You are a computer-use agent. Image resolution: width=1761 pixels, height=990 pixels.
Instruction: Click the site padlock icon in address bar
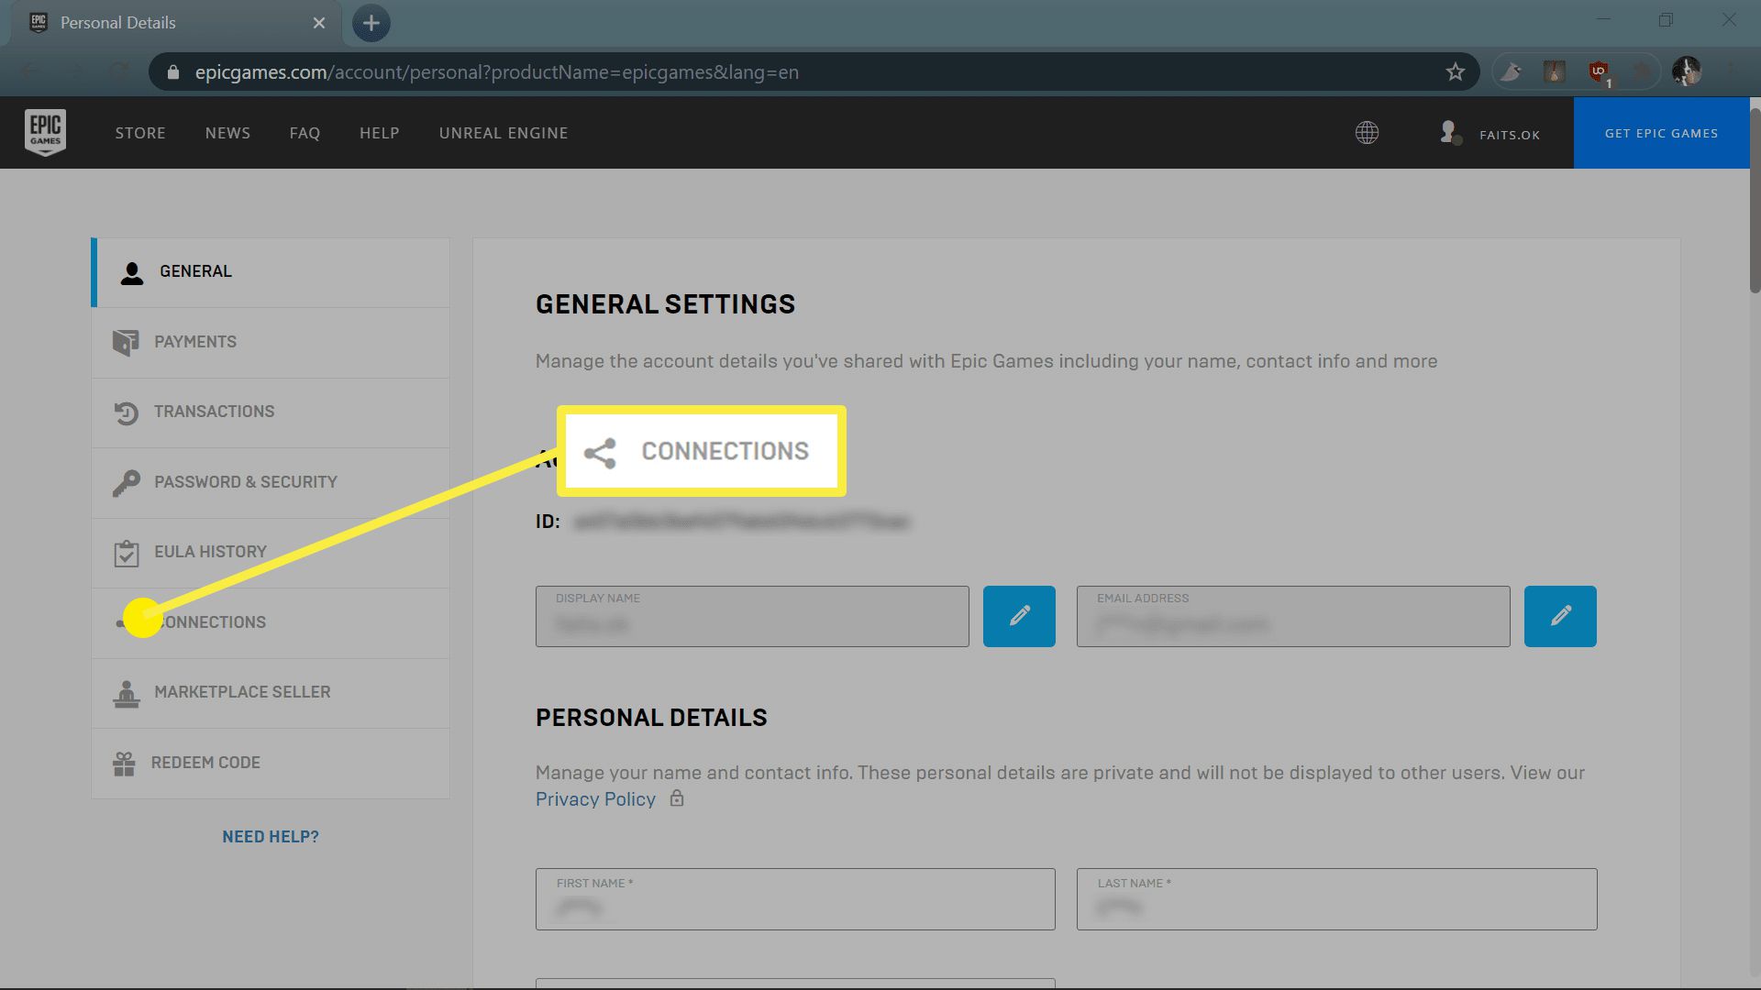(172, 72)
